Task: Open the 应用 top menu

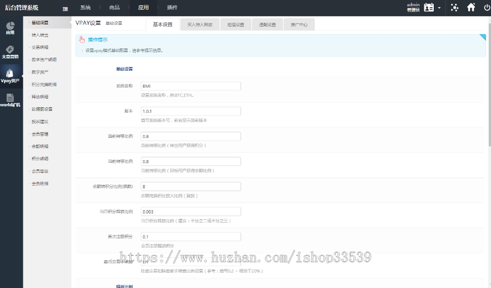Action: click(143, 8)
